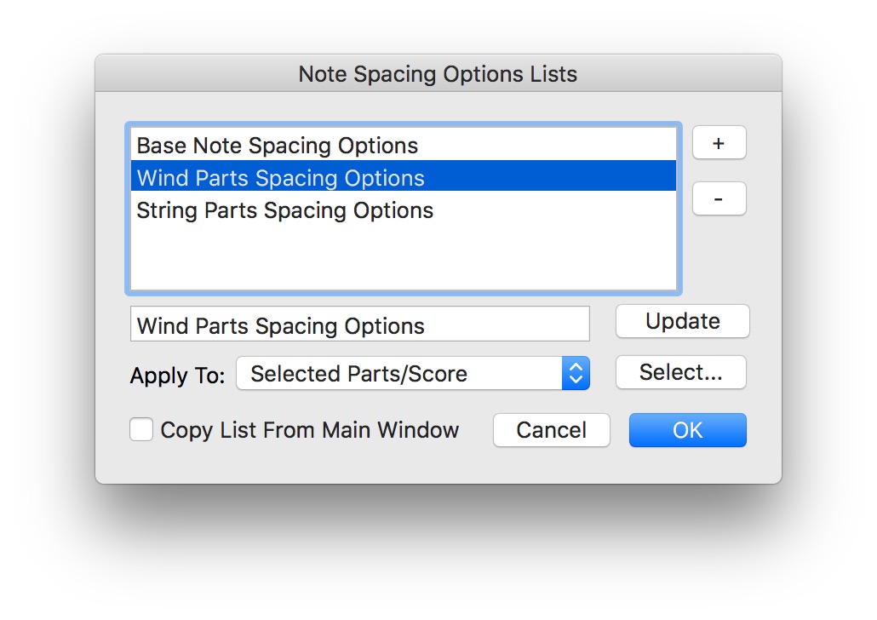Click 'Selected Parts/Score' popup text
The image size is (877, 620).
(358, 373)
